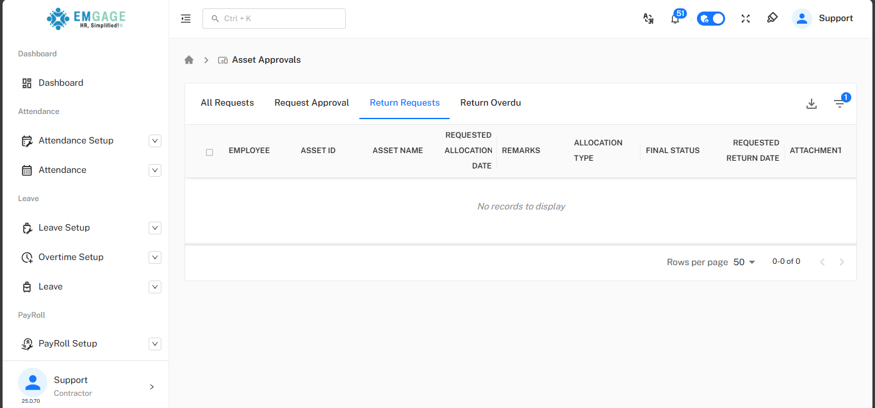Open Dashboard from the sidebar
This screenshot has width=875, height=408.
coord(61,83)
